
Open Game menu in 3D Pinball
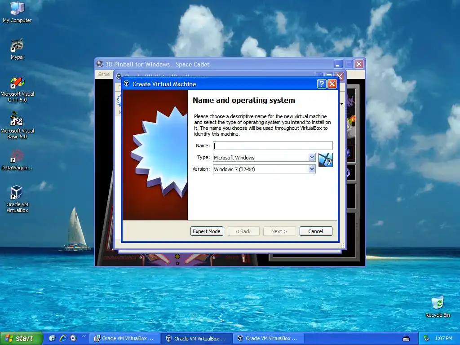coord(104,74)
